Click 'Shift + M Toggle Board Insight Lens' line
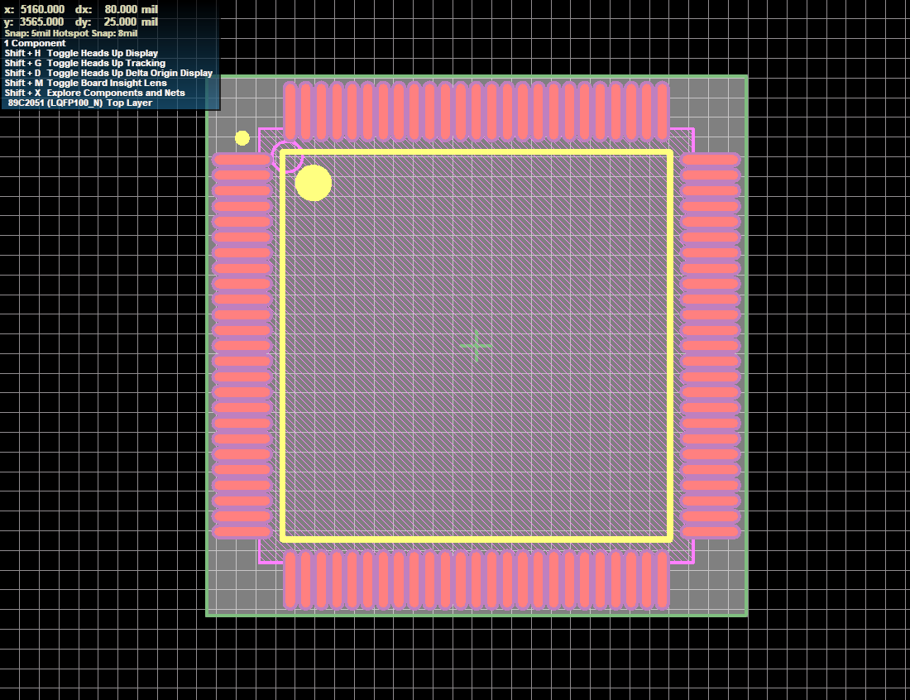910x700 pixels. (85, 83)
